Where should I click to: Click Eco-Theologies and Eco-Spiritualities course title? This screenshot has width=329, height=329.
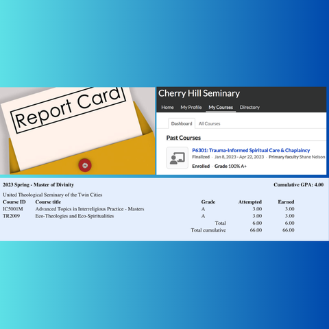tap(75, 216)
